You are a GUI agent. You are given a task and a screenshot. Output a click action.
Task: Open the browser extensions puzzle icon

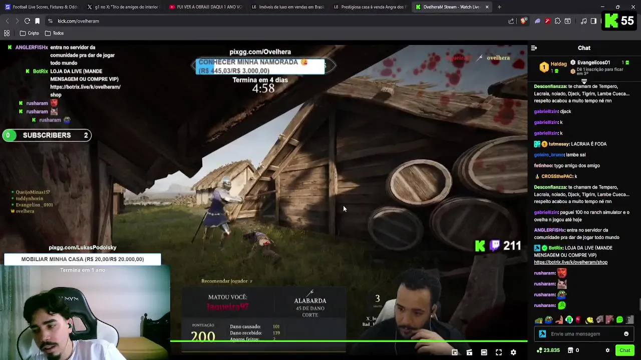click(x=557, y=21)
